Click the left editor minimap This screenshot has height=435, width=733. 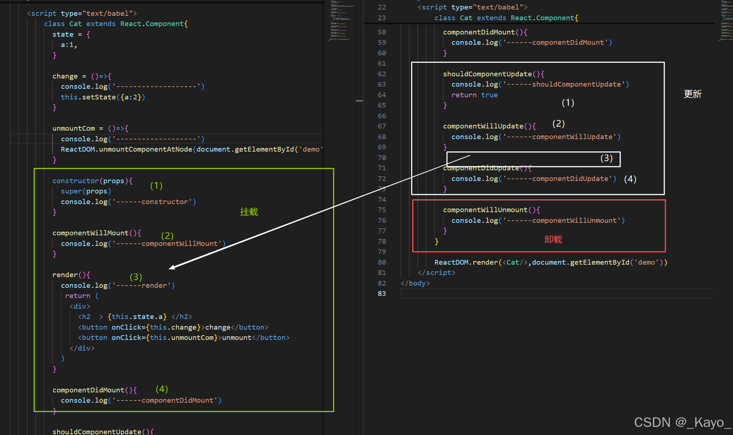coord(341,20)
